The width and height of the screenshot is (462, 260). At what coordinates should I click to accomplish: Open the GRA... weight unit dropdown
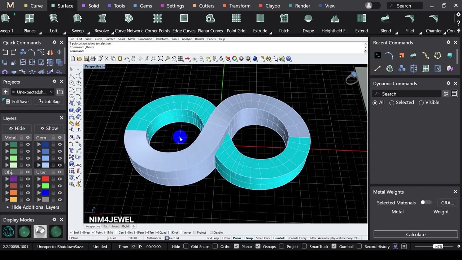pyautogui.click(x=448, y=203)
